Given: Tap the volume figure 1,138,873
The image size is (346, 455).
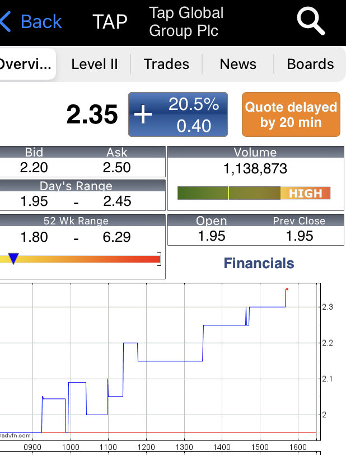Looking at the screenshot, I should tap(255, 169).
